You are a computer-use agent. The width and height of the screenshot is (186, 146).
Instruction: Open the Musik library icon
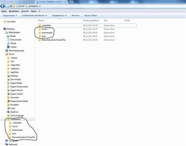pos(8,43)
